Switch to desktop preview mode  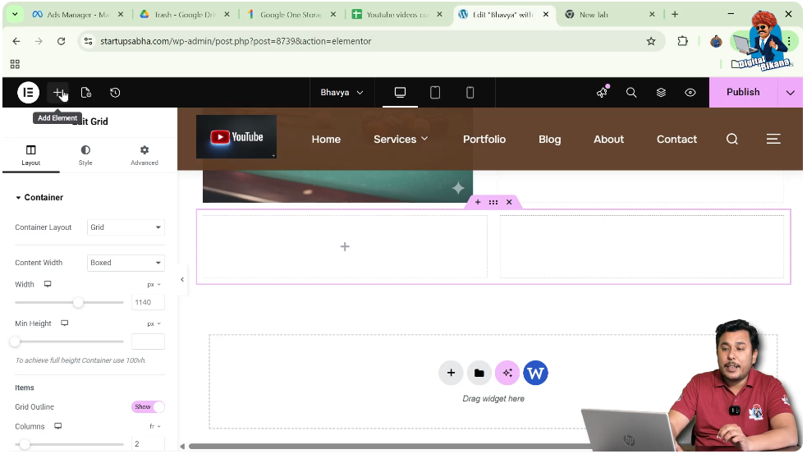400,93
